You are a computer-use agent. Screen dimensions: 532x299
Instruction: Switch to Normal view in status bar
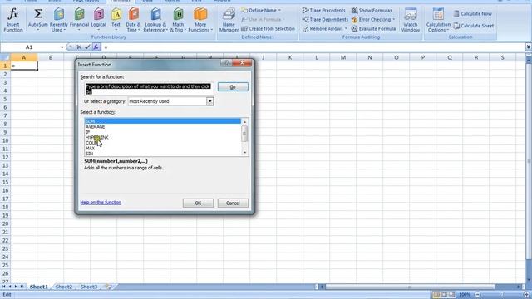tap(436, 295)
